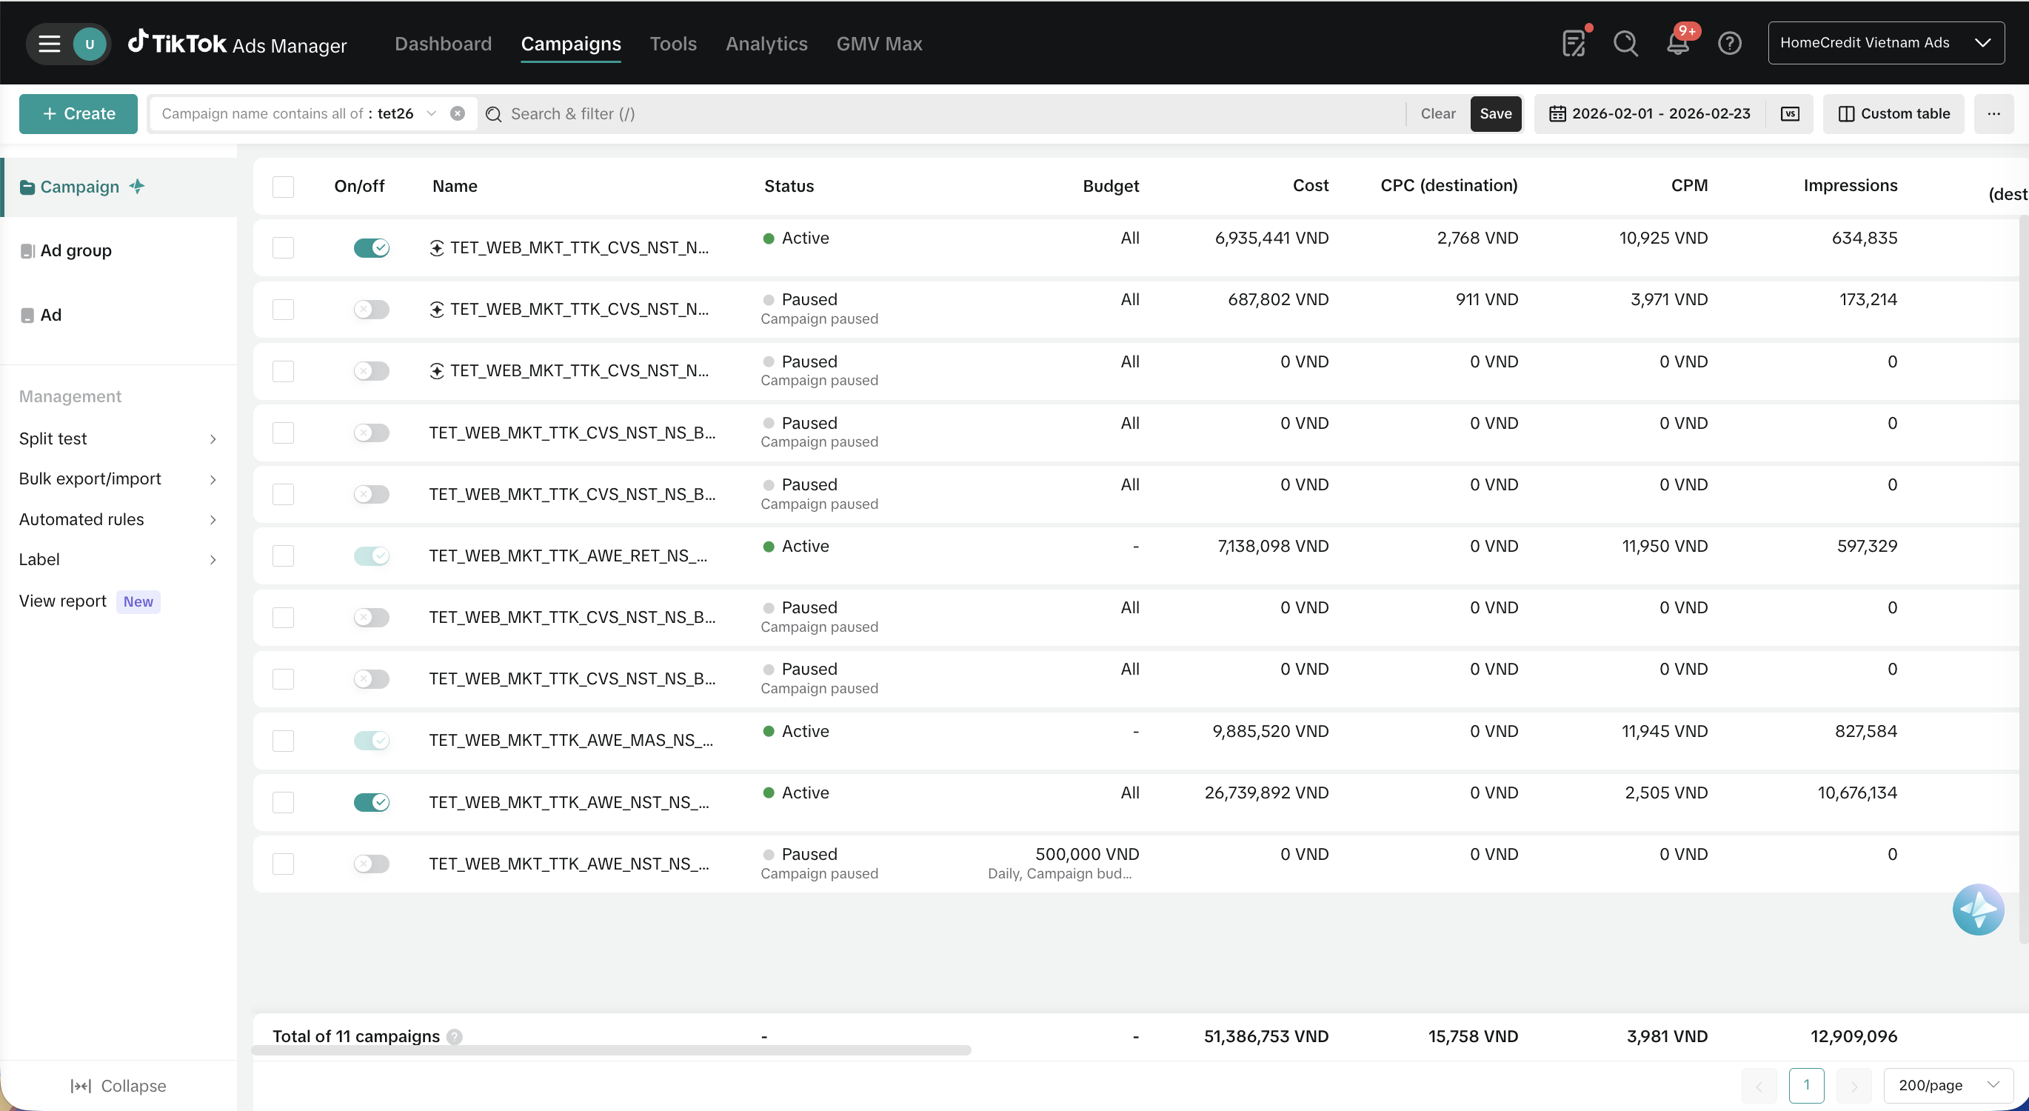Check the select-all campaigns header checkbox
The width and height of the screenshot is (2029, 1111).
click(x=283, y=187)
